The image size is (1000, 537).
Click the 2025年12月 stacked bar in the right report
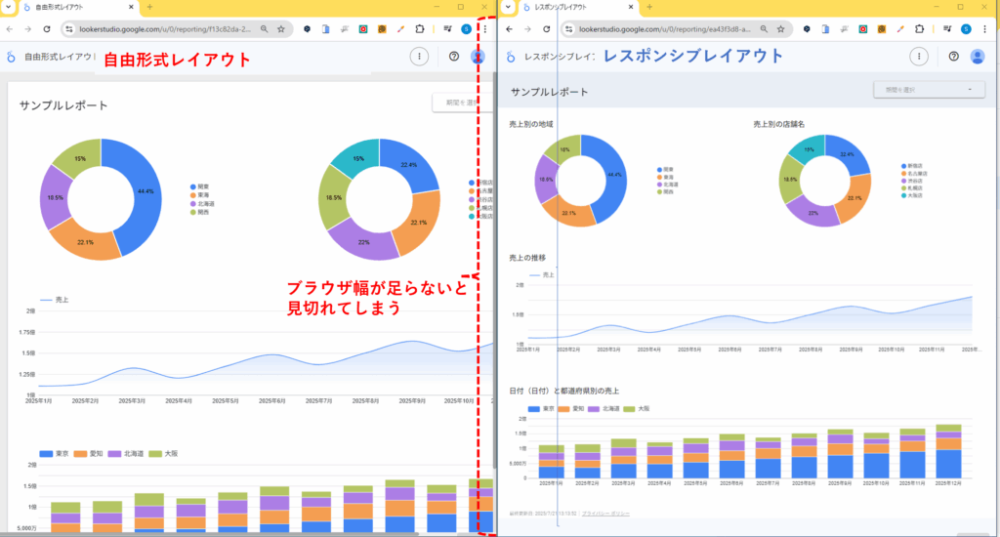(949, 451)
